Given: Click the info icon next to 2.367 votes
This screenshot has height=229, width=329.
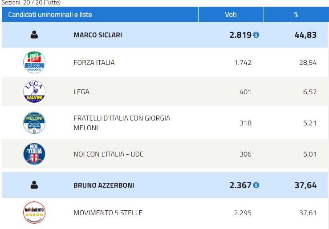Looking at the screenshot, I should 256,185.
